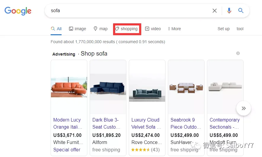This screenshot has height=157, width=262.
Task: Open the Modern Lucy Orange Italian sofa link
Action: pyautogui.click(x=68, y=123)
